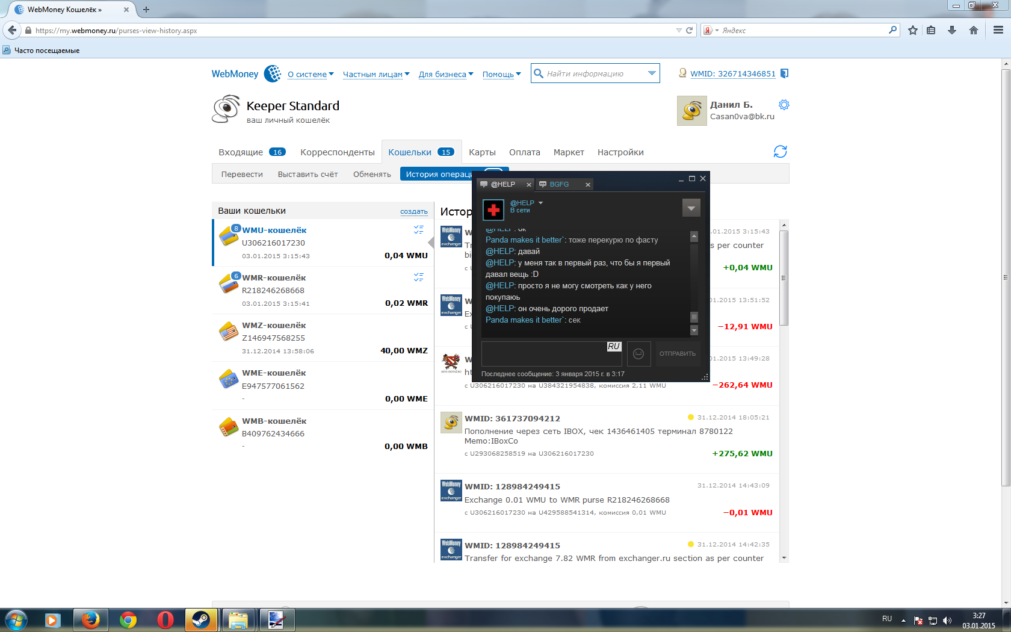Viewport: 1011px width, 632px height.
Task: Click the Steam icon in the taskbar
Action: [x=201, y=620]
